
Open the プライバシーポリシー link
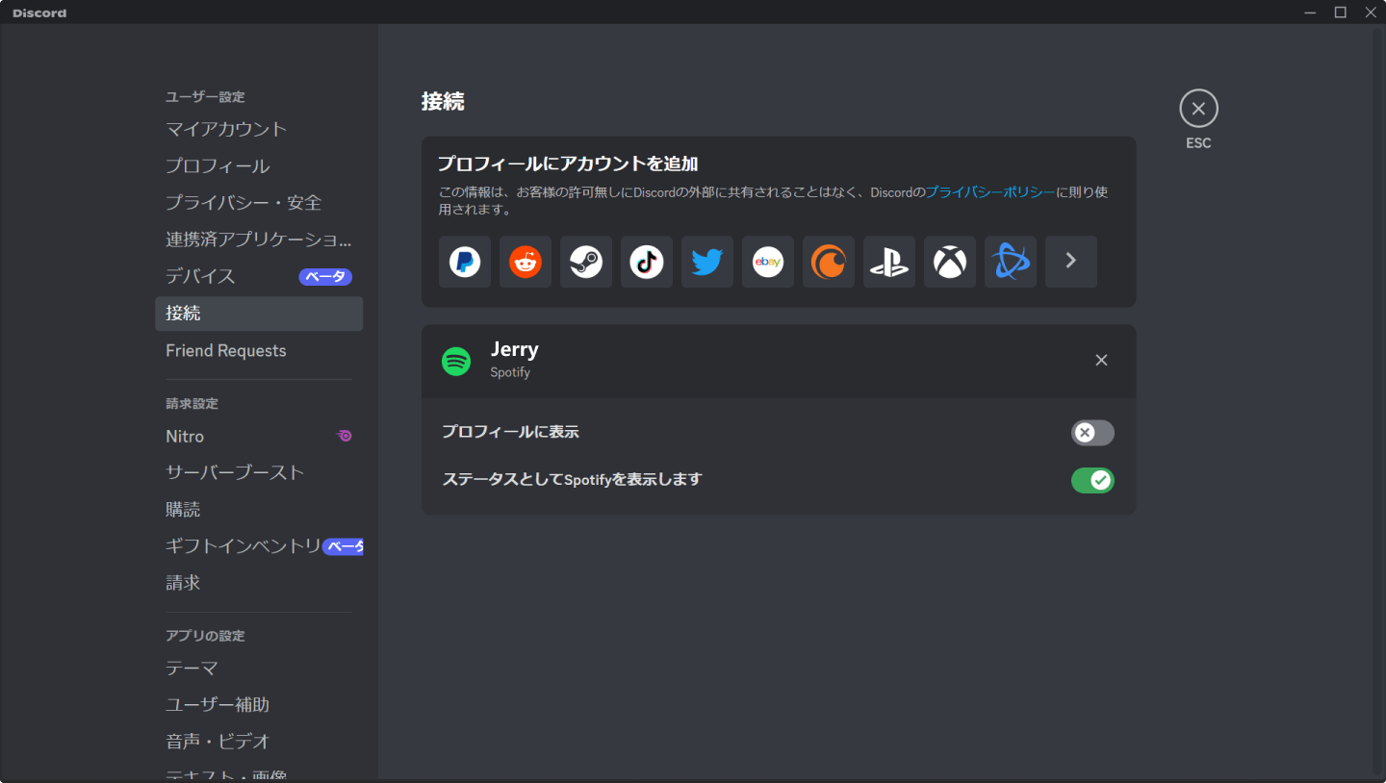pos(990,192)
